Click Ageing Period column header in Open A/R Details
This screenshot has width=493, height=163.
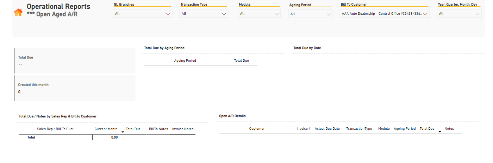(405, 129)
